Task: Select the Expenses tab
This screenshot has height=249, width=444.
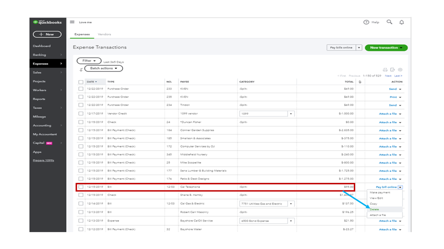Action: coord(82,34)
